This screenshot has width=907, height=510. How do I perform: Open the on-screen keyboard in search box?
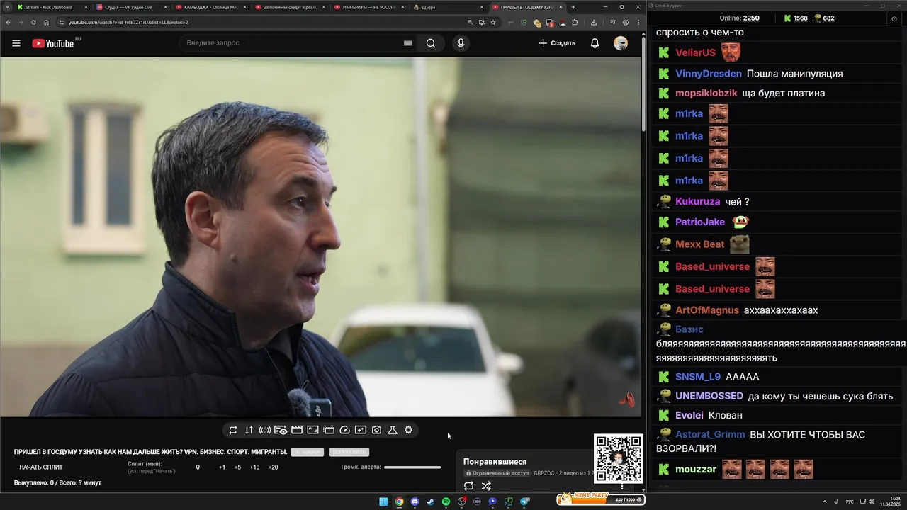pyautogui.click(x=408, y=43)
